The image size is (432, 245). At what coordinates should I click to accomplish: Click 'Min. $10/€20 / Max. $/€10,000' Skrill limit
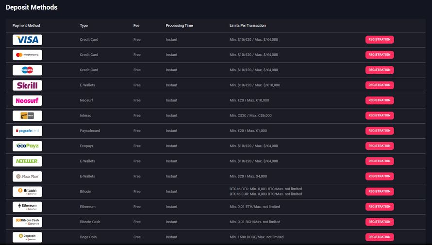tap(255, 85)
